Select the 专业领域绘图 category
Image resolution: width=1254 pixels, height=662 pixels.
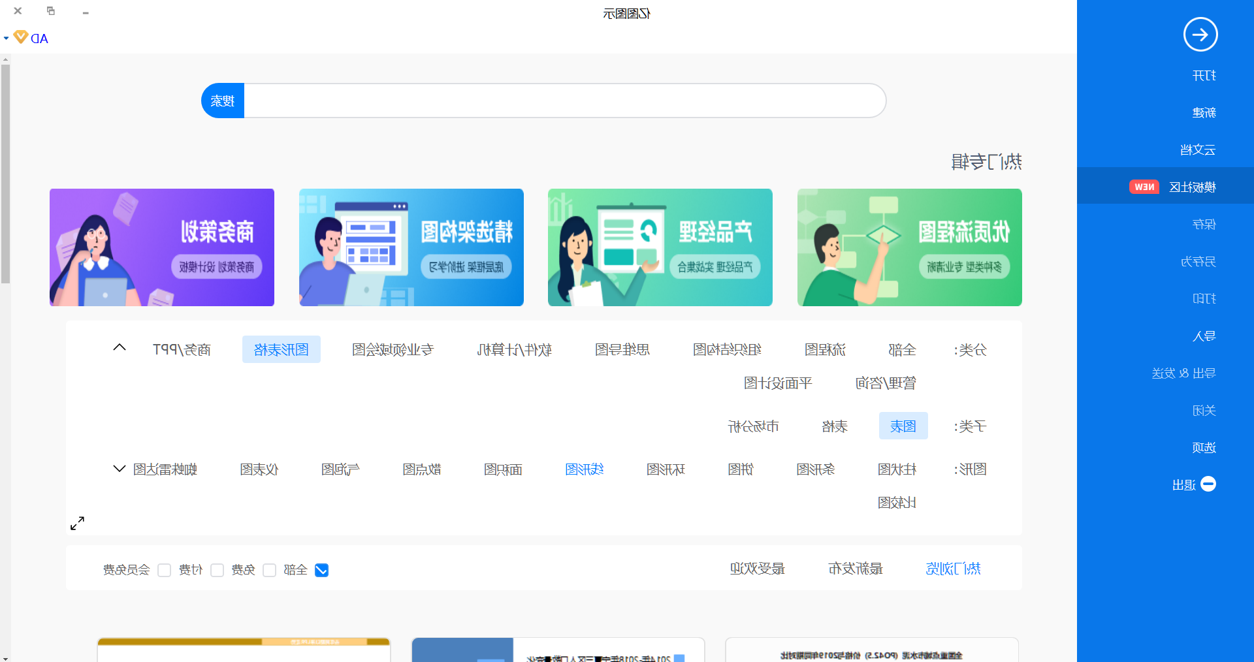[393, 350]
